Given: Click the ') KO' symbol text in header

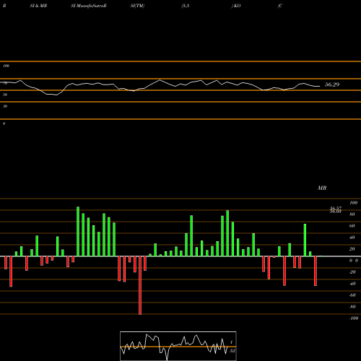Looking at the screenshot, I should (x=236, y=6).
